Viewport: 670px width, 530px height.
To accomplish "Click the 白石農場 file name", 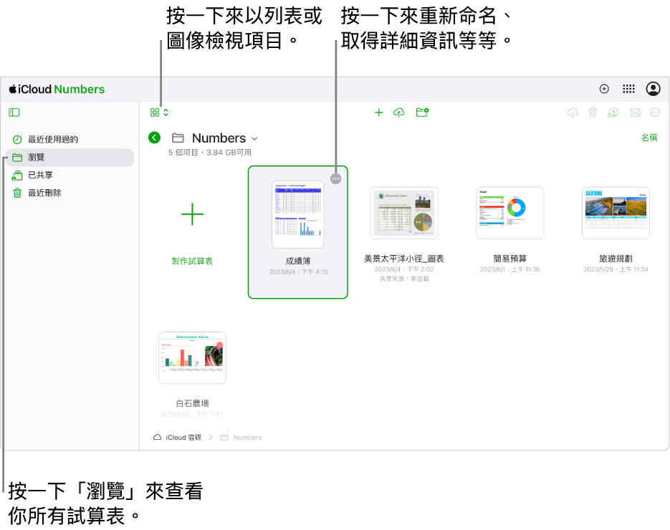I will coord(192,403).
